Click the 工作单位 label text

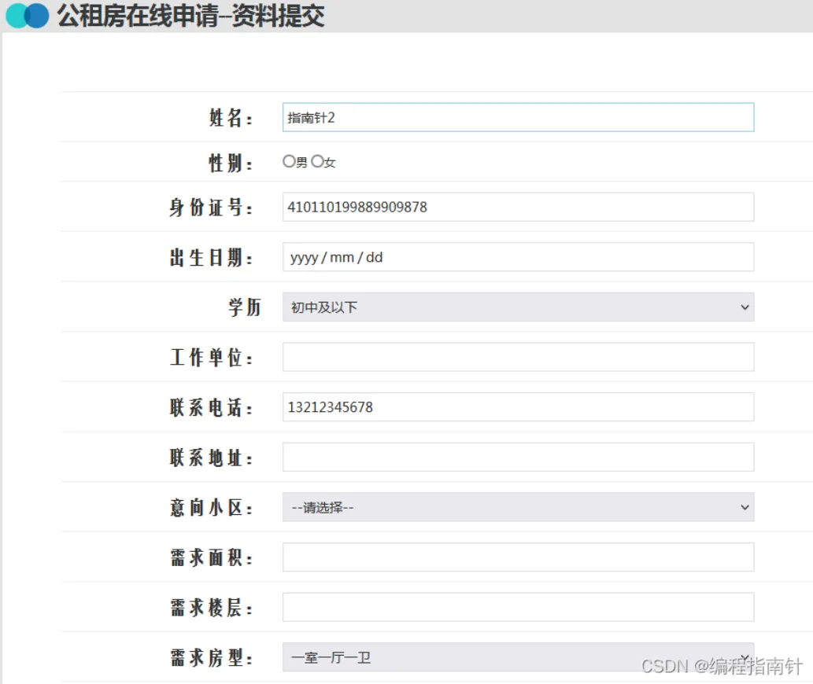pos(211,358)
